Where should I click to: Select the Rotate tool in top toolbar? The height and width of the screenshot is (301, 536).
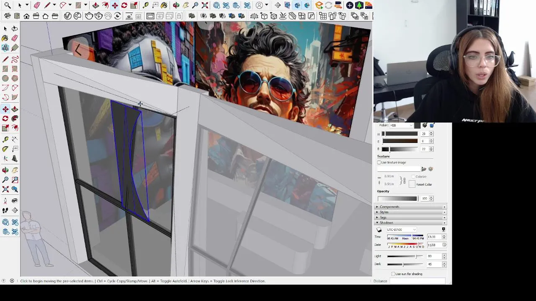tap(124, 5)
